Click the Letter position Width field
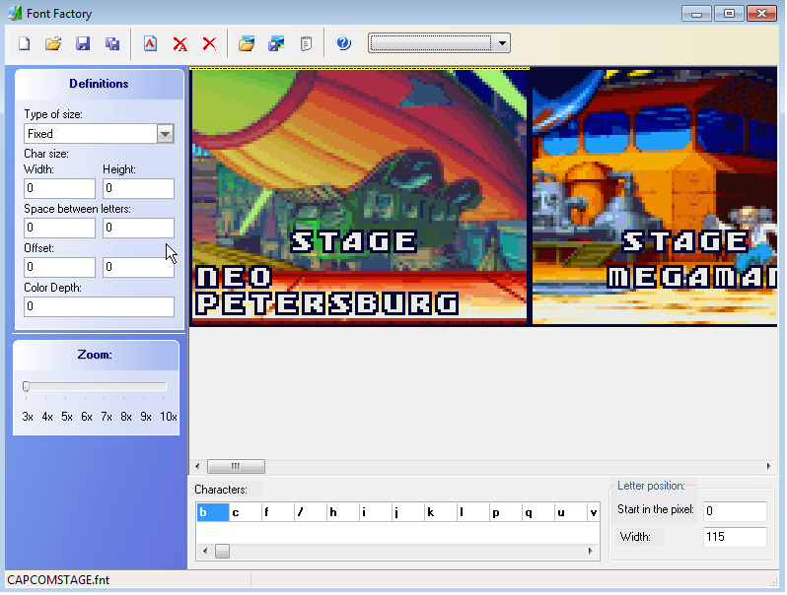The width and height of the screenshot is (787, 595). [735, 537]
